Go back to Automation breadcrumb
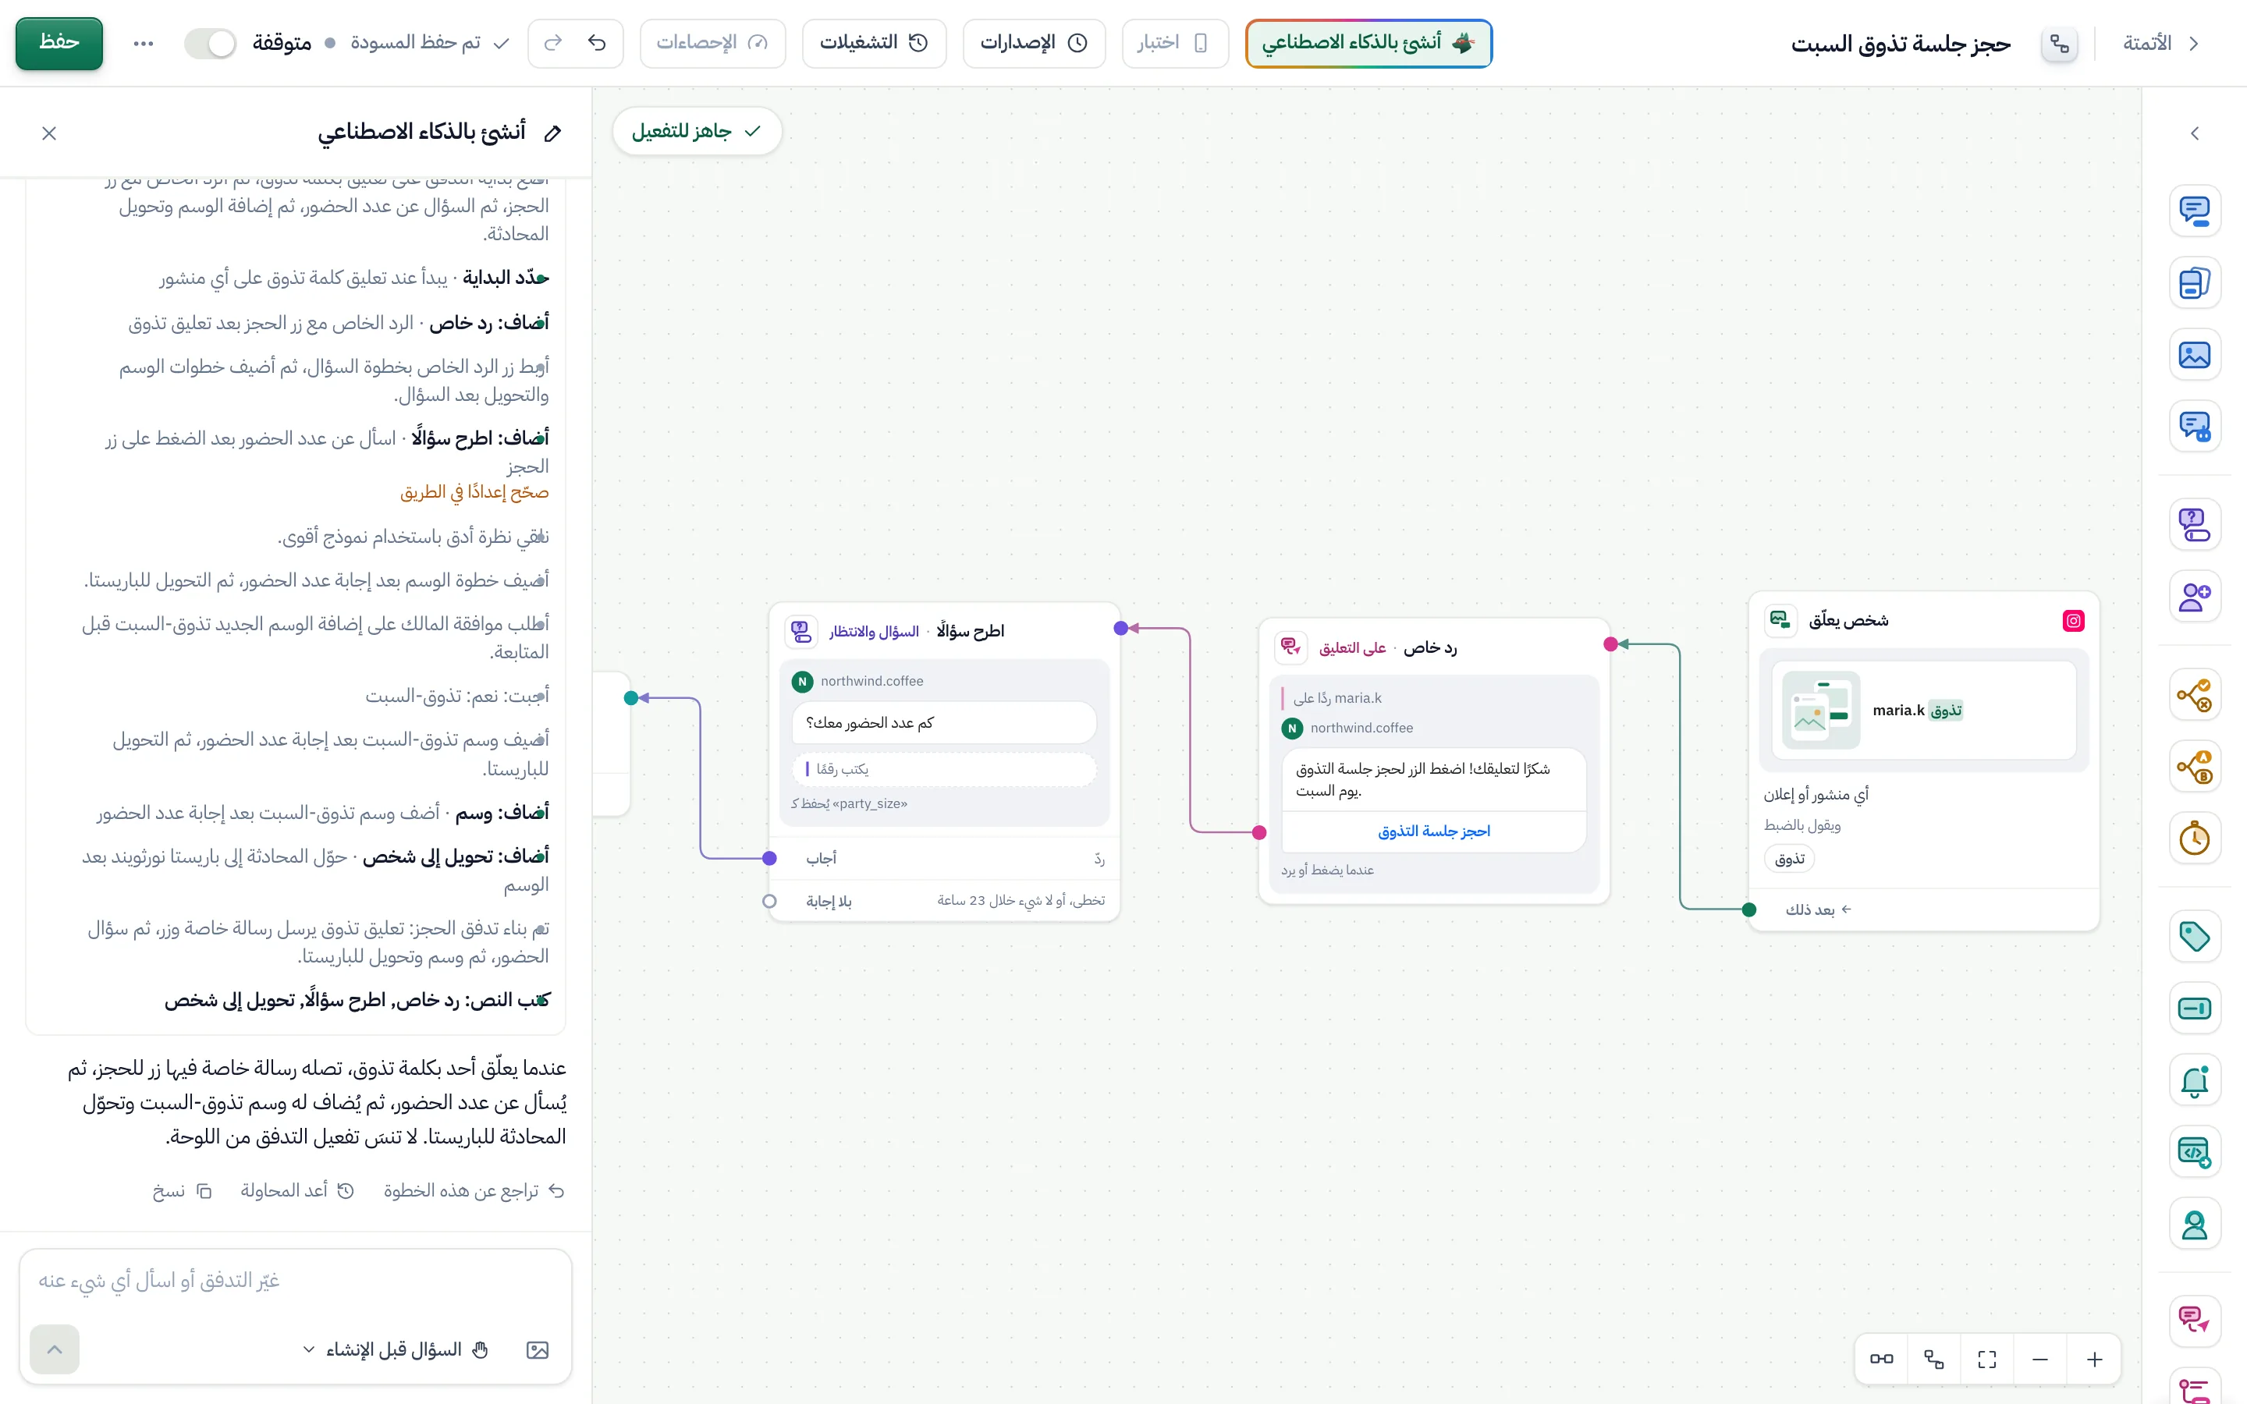2247x1404 pixels. 2160,43
